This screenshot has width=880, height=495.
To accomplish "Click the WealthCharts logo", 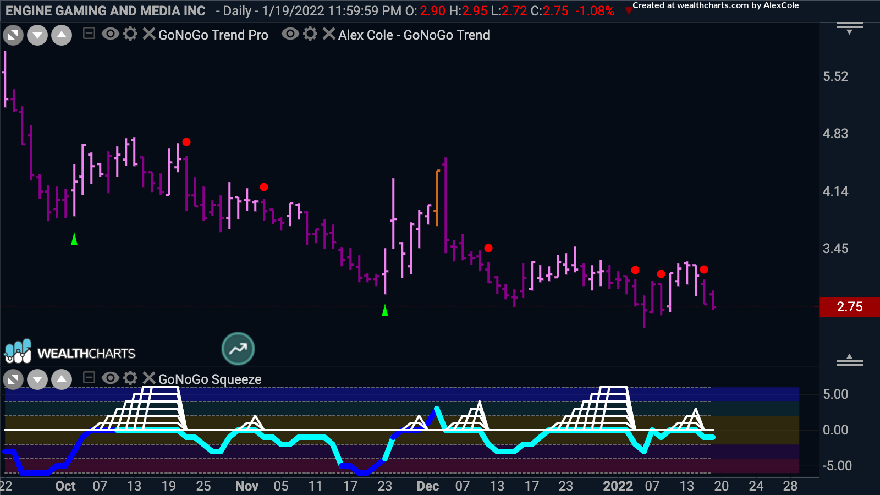I will coord(70,352).
